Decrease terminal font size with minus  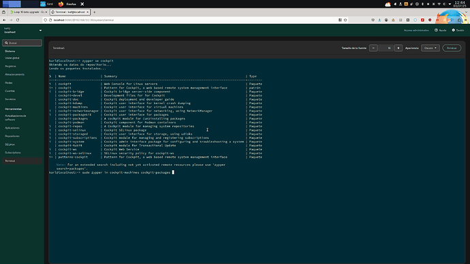373,48
